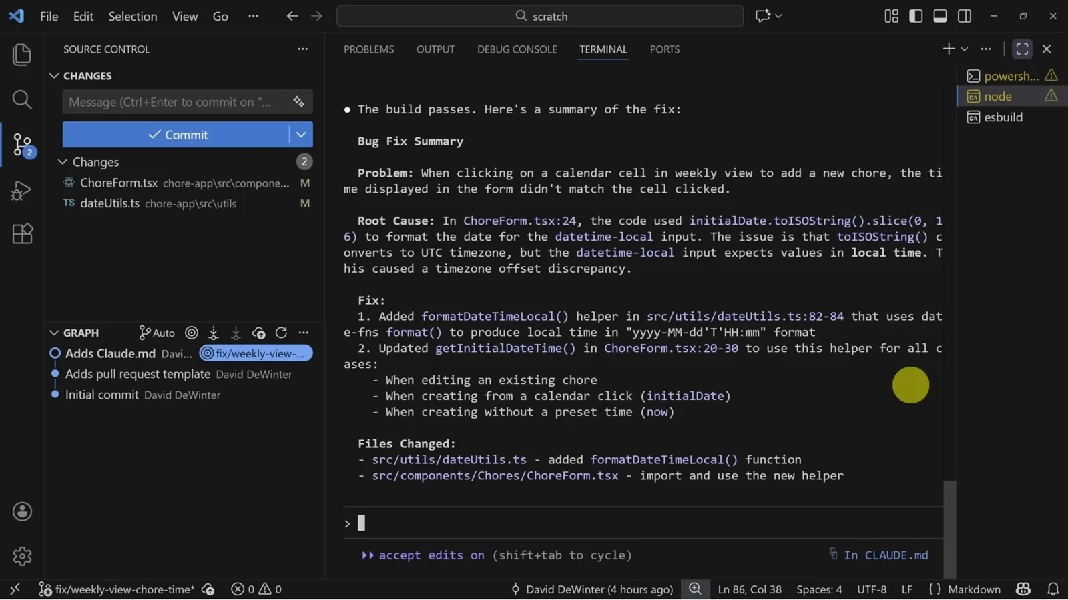Open the Commit button dropdown arrow
The height and width of the screenshot is (600, 1068).
click(x=301, y=135)
